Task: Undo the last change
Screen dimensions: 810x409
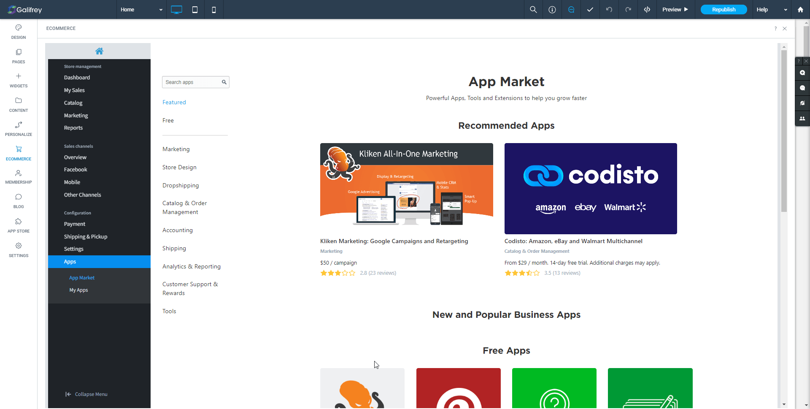Action: [x=609, y=10]
